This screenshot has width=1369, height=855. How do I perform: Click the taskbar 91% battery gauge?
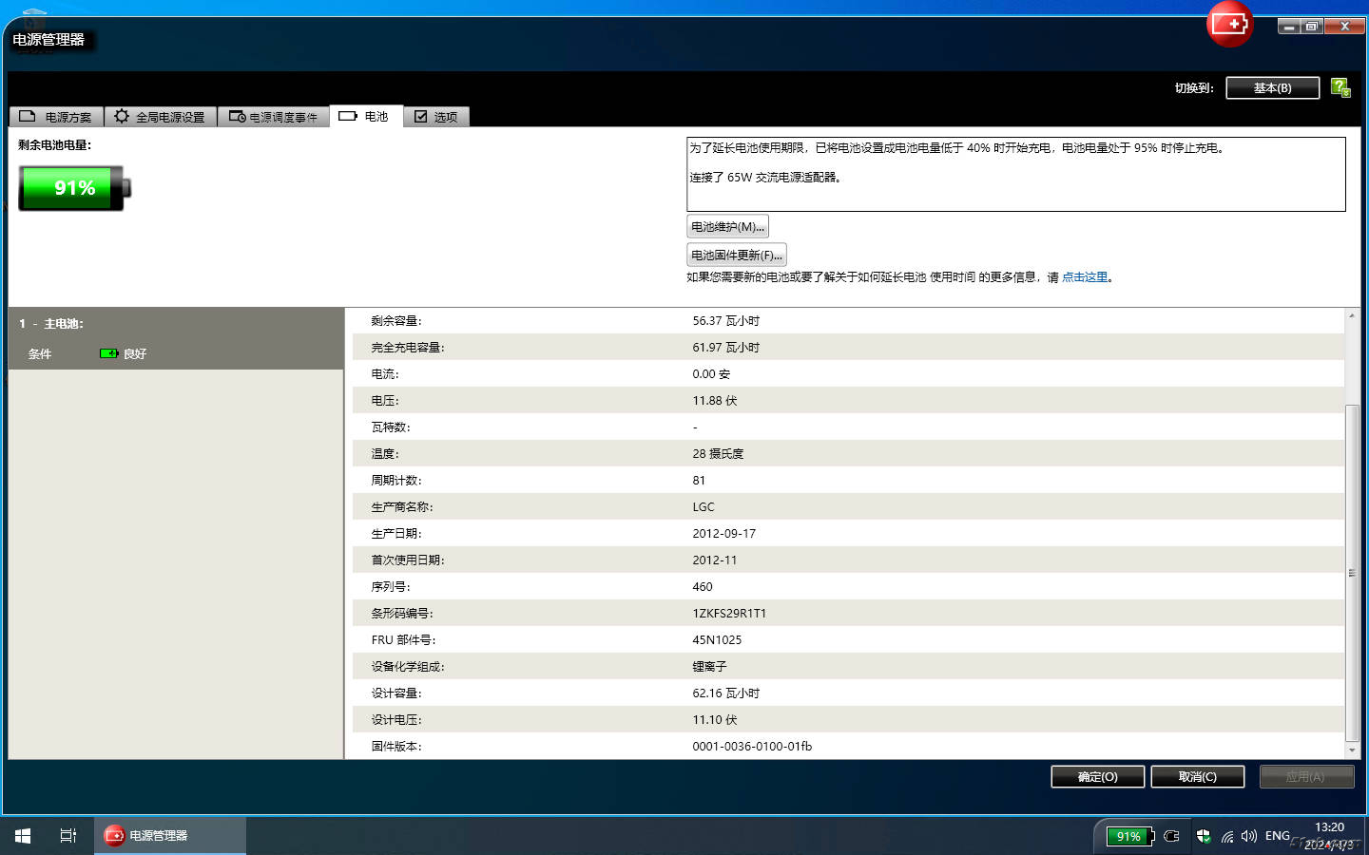click(x=1129, y=836)
